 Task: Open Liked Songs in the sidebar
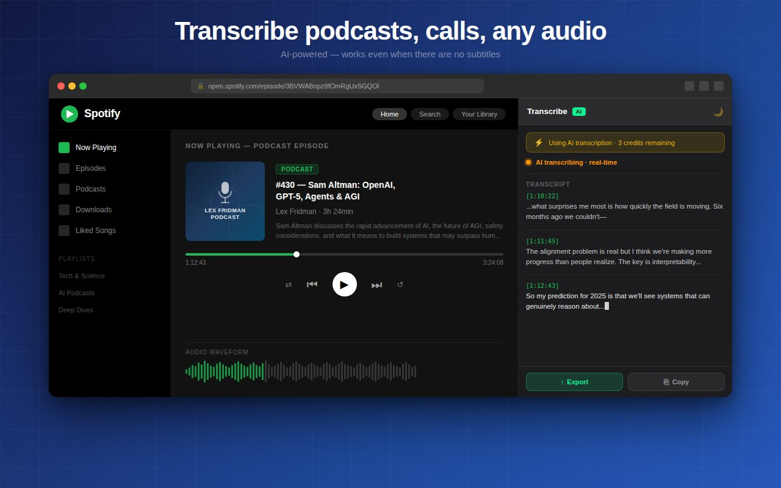click(110, 231)
